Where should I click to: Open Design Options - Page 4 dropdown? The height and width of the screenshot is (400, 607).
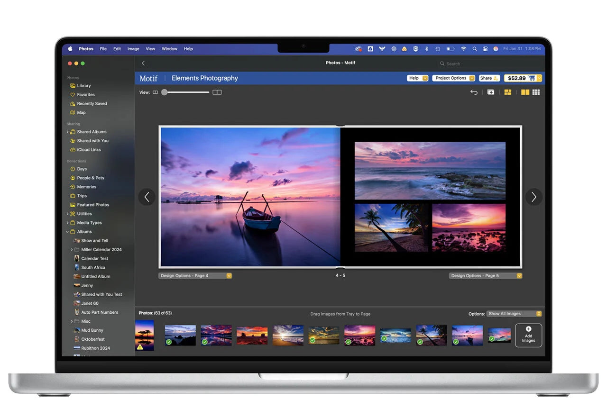(x=195, y=276)
